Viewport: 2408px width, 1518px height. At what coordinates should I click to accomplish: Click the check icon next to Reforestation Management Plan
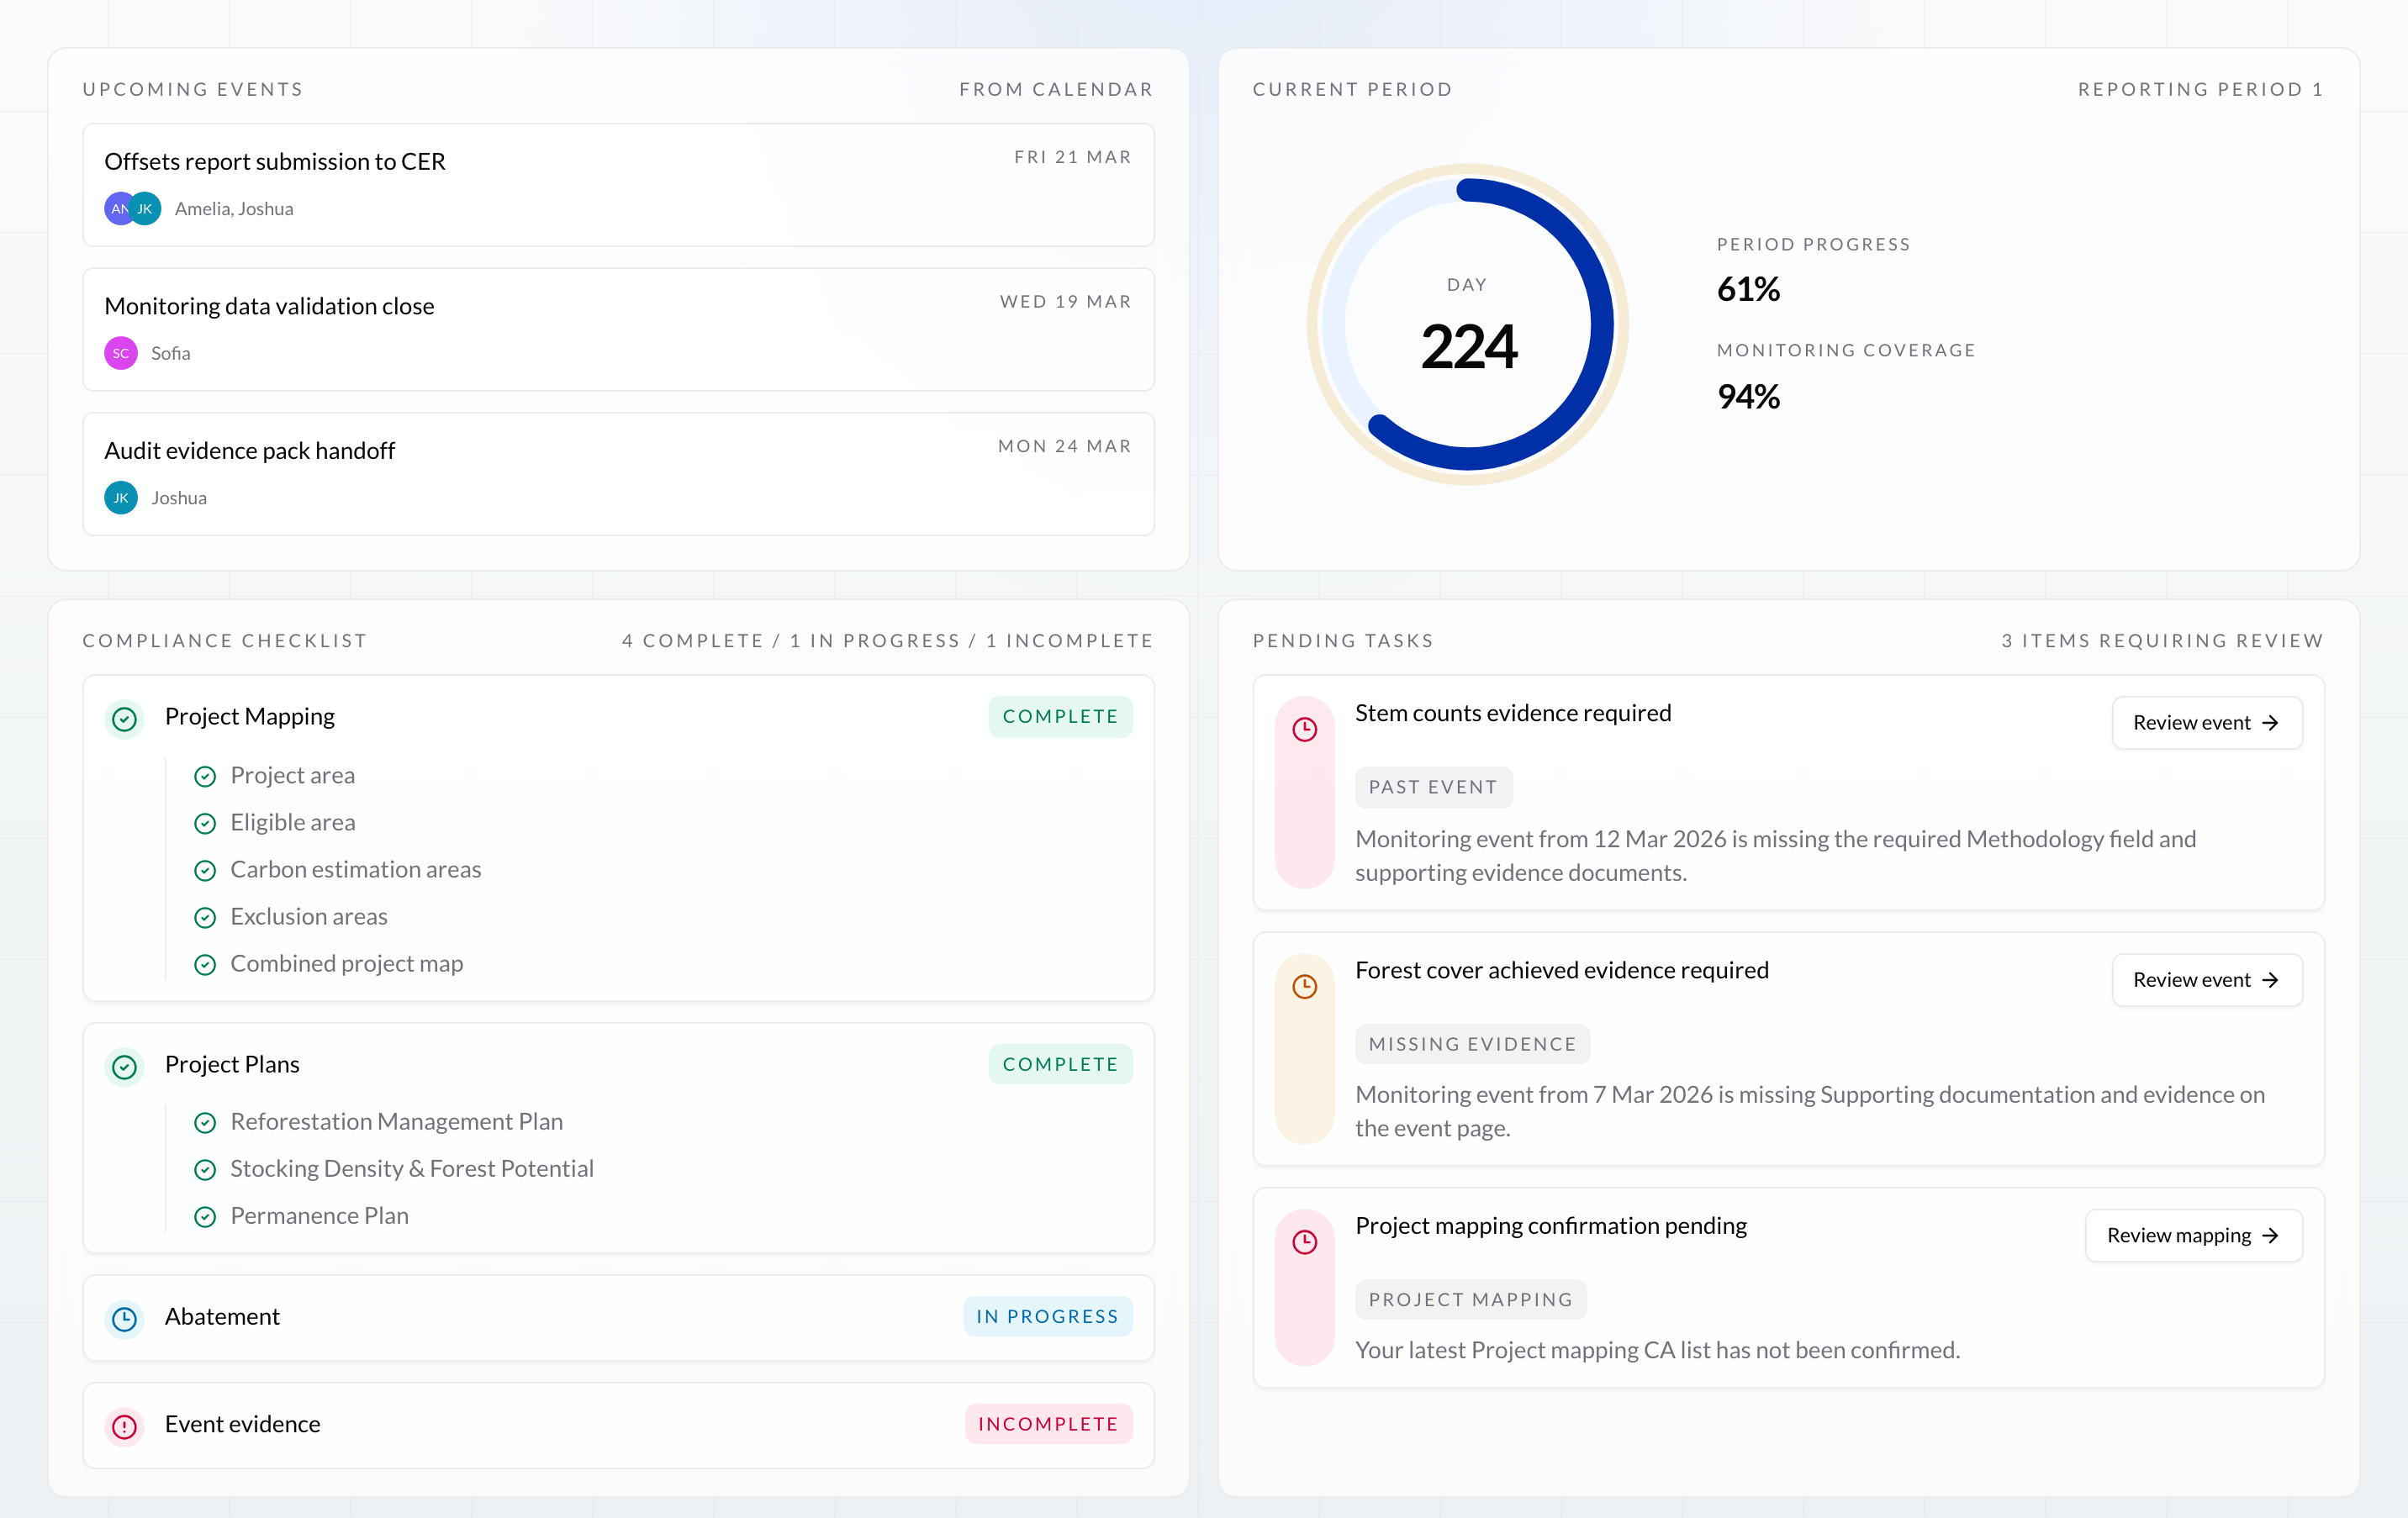[205, 1123]
